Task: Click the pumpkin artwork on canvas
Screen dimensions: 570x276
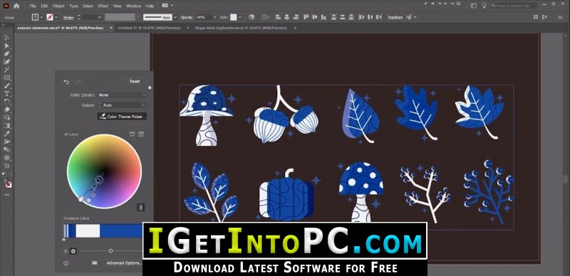Action: tap(286, 195)
